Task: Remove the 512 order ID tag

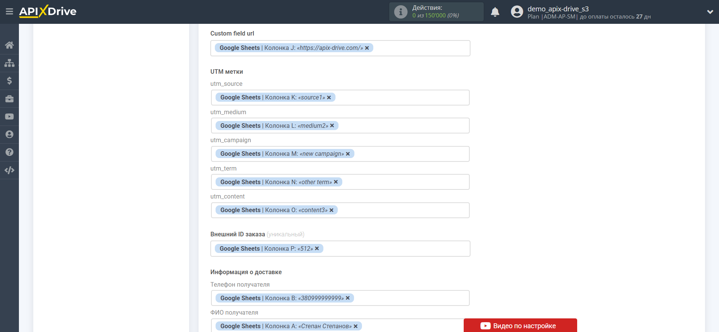Action: click(317, 248)
